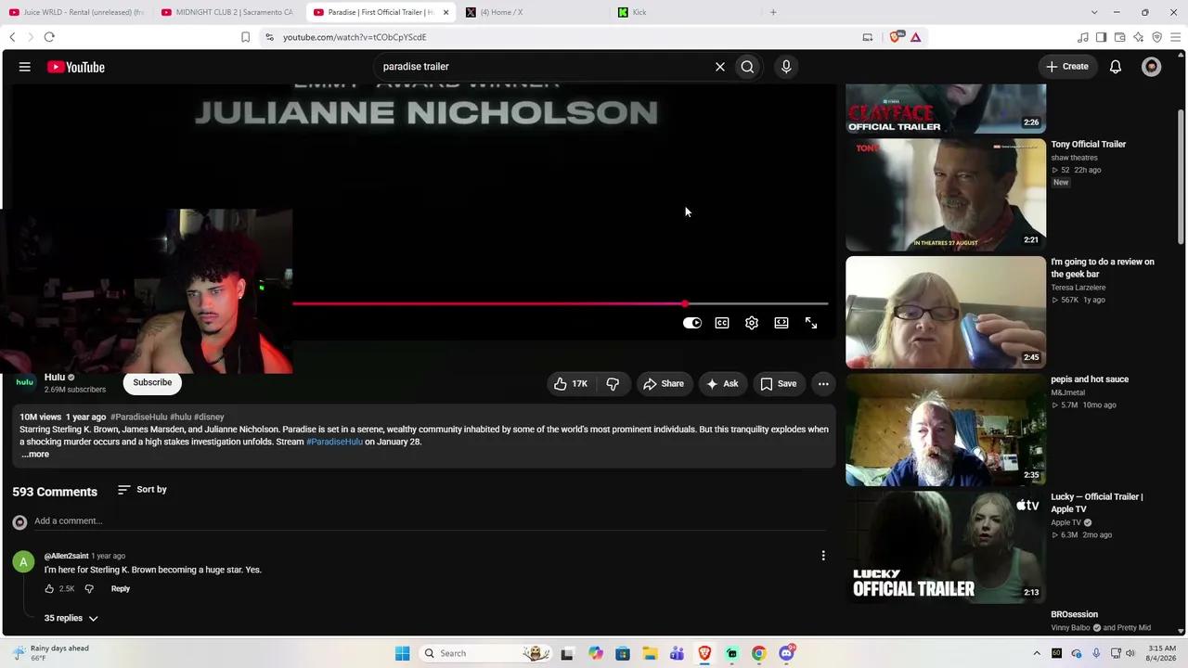Click the magnifier search button
This screenshot has width=1188, height=668.
747,67
